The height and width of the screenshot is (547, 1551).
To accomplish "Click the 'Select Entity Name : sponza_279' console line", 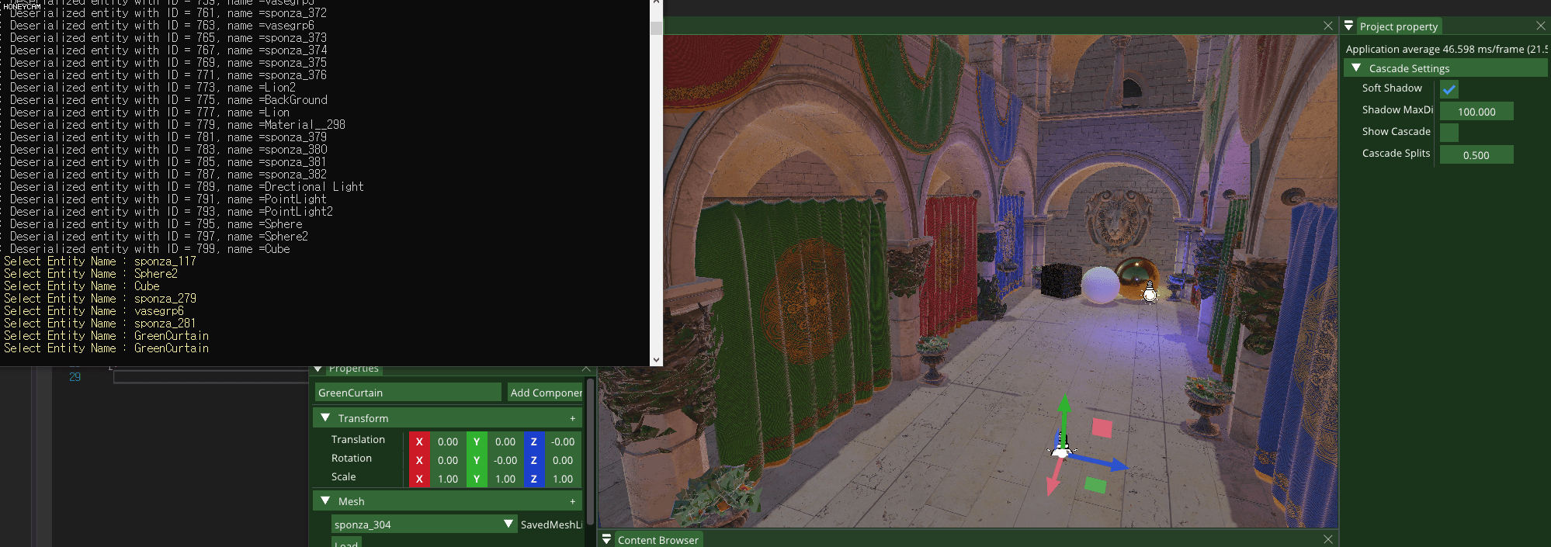I will [100, 299].
